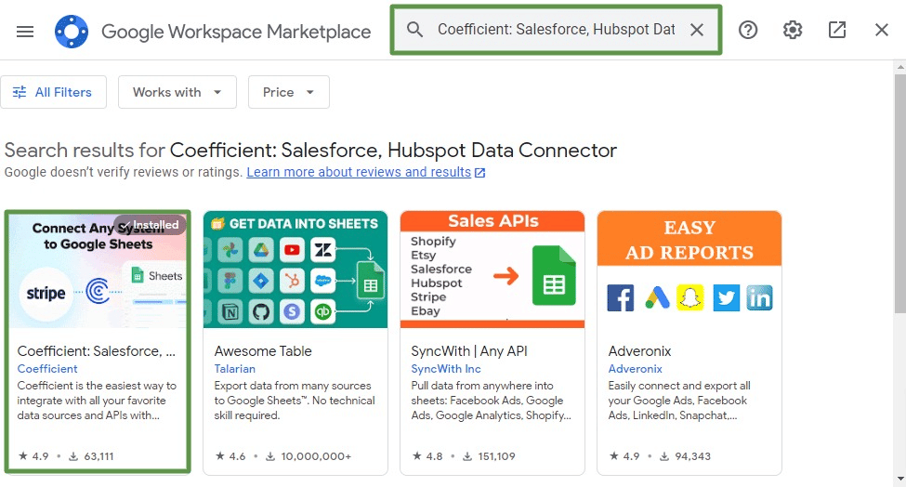This screenshot has width=906, height=487.
Task: Click the Talarian developer name
Action: (234, 369)
